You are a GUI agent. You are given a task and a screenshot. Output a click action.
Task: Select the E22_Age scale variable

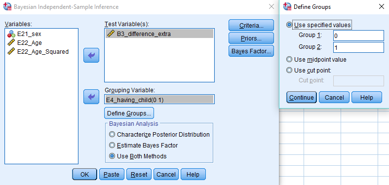pyautogui.click(x=29, y=43)
